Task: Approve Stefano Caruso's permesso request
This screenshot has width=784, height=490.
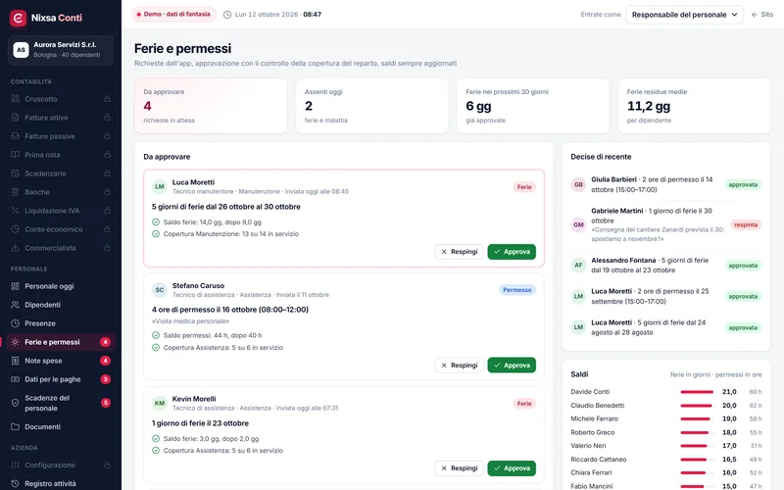Action: (x=512, y=365)
